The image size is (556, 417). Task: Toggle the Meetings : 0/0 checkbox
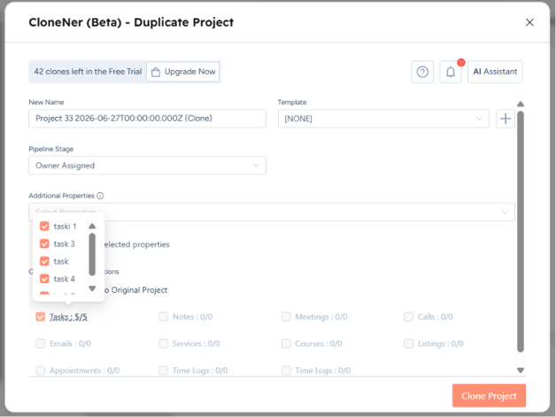point(286,317)
